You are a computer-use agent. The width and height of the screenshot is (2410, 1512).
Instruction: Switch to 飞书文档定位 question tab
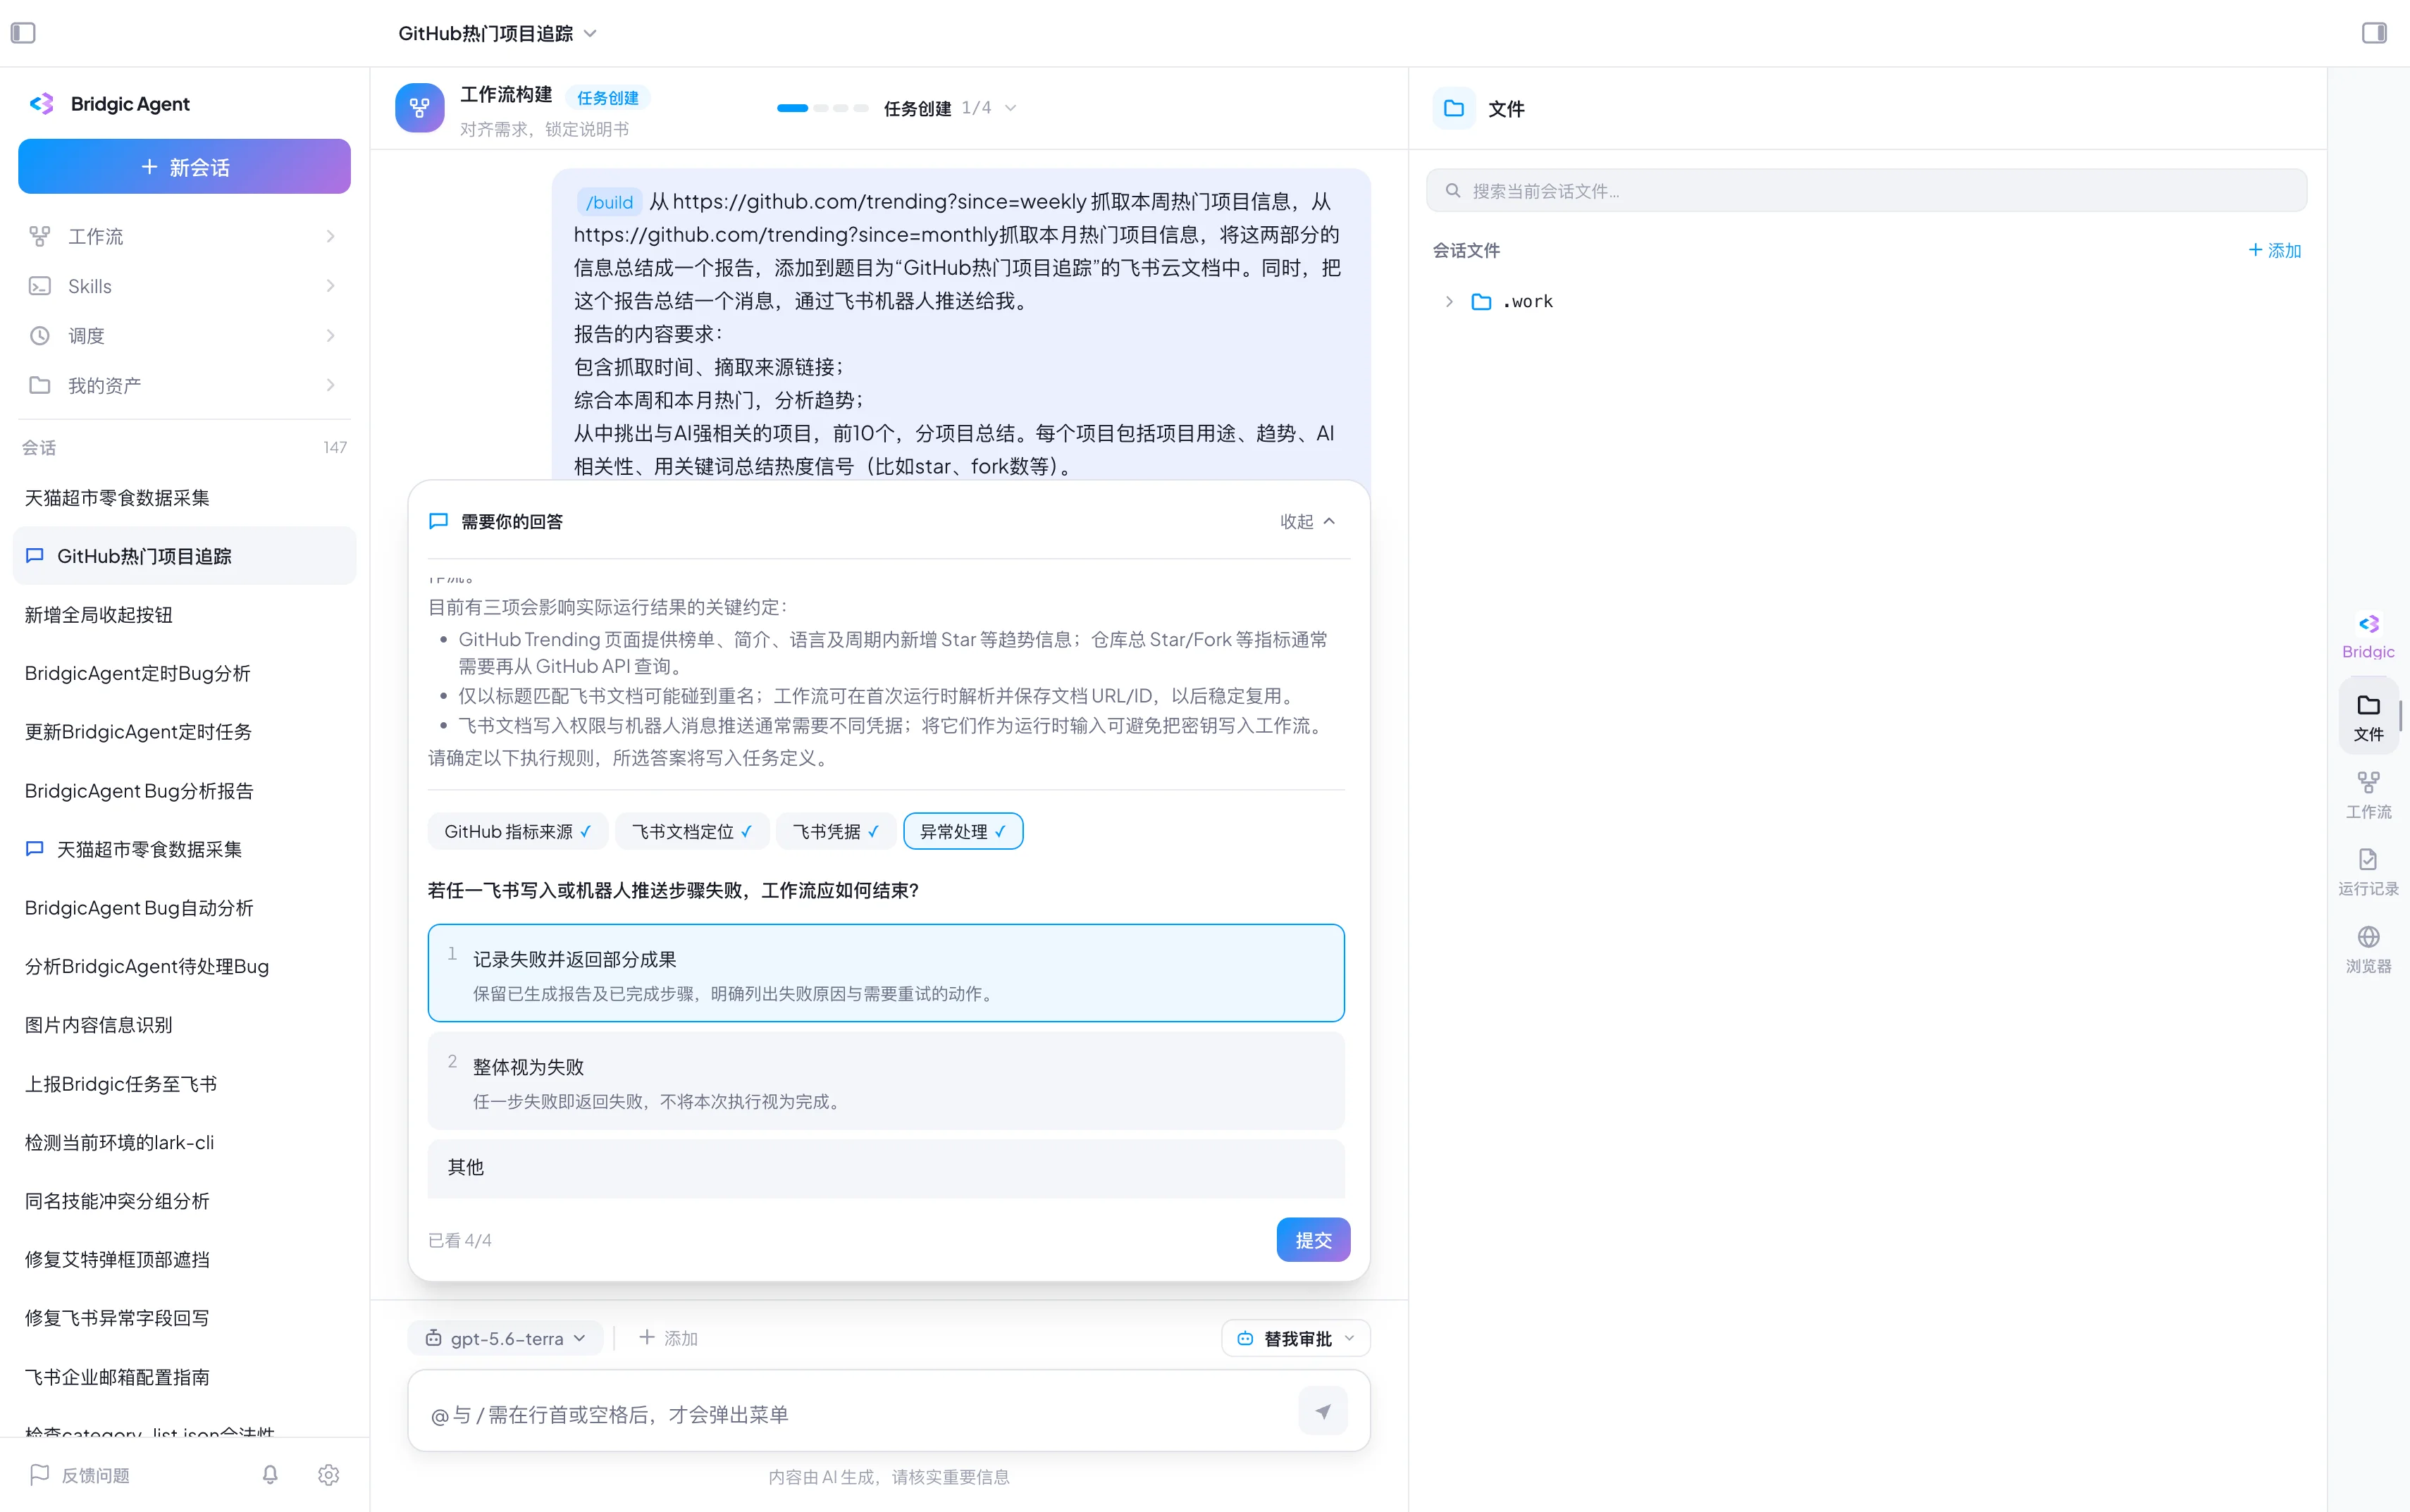pyautogui.click(x=691, y=831)
